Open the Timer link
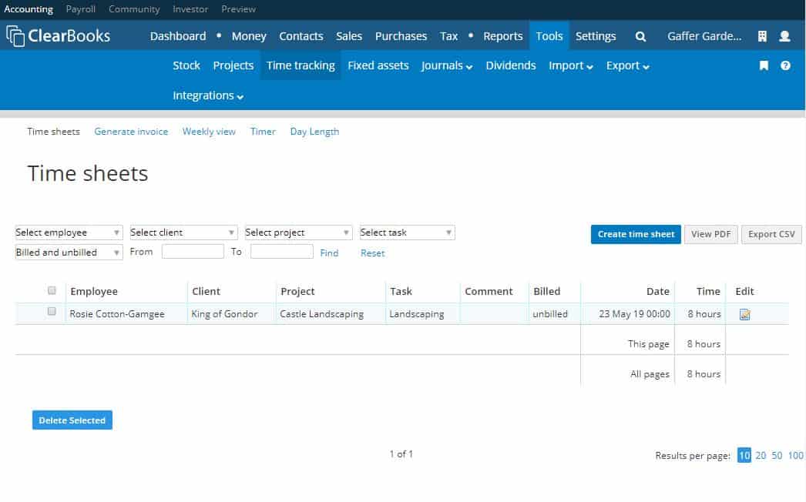806x502 pixels. [264, 132]
